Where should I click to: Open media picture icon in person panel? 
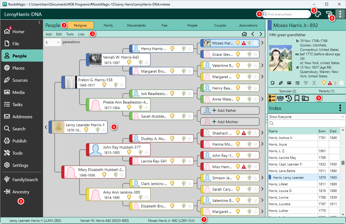289,83
